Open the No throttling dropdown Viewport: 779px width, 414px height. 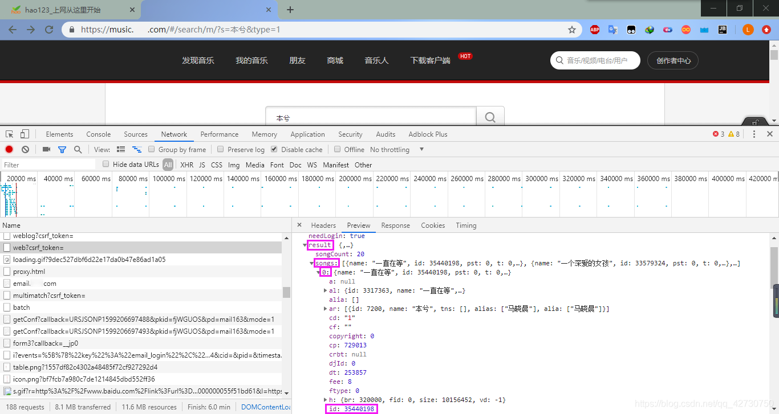tap(397, 149)
